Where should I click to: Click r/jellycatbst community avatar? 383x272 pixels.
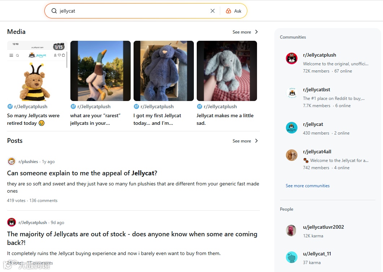click(x=292, y=93)
